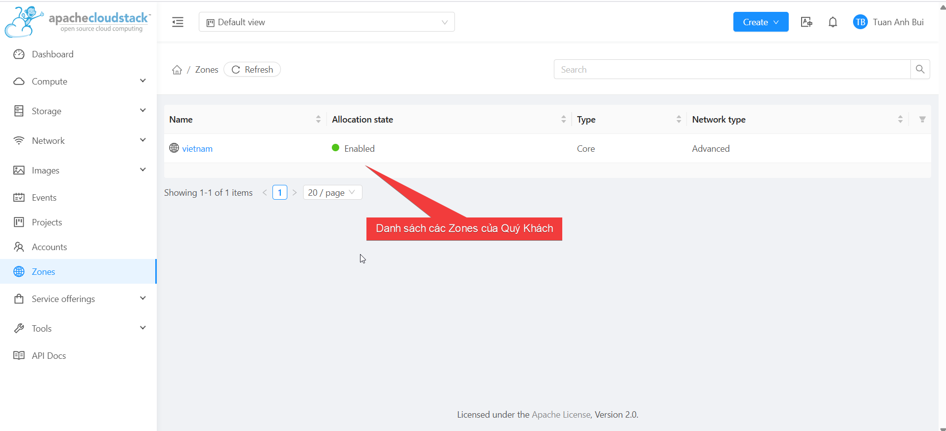Open the Default view dropdown
946x431 pixels.
click(326, 22)
